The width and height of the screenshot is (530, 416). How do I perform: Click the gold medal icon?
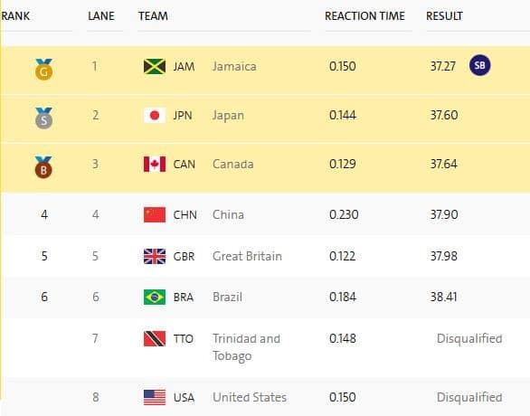44,70
